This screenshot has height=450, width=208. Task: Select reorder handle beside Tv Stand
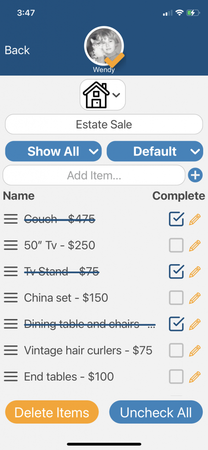coord(11,272)
